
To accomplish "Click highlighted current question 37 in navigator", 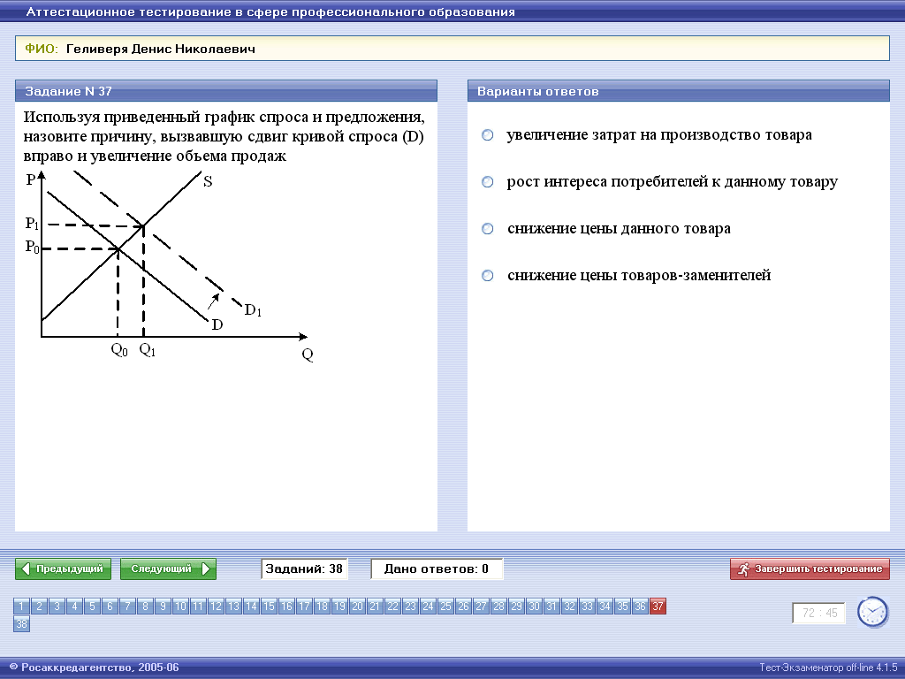I will tap(658, 607).
